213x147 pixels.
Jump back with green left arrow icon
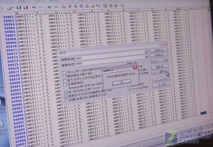(x=49, y=7)
